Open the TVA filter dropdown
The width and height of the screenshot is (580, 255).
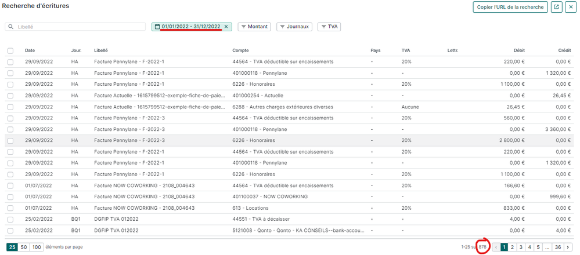pyautogui.click(x=329, y=27)
